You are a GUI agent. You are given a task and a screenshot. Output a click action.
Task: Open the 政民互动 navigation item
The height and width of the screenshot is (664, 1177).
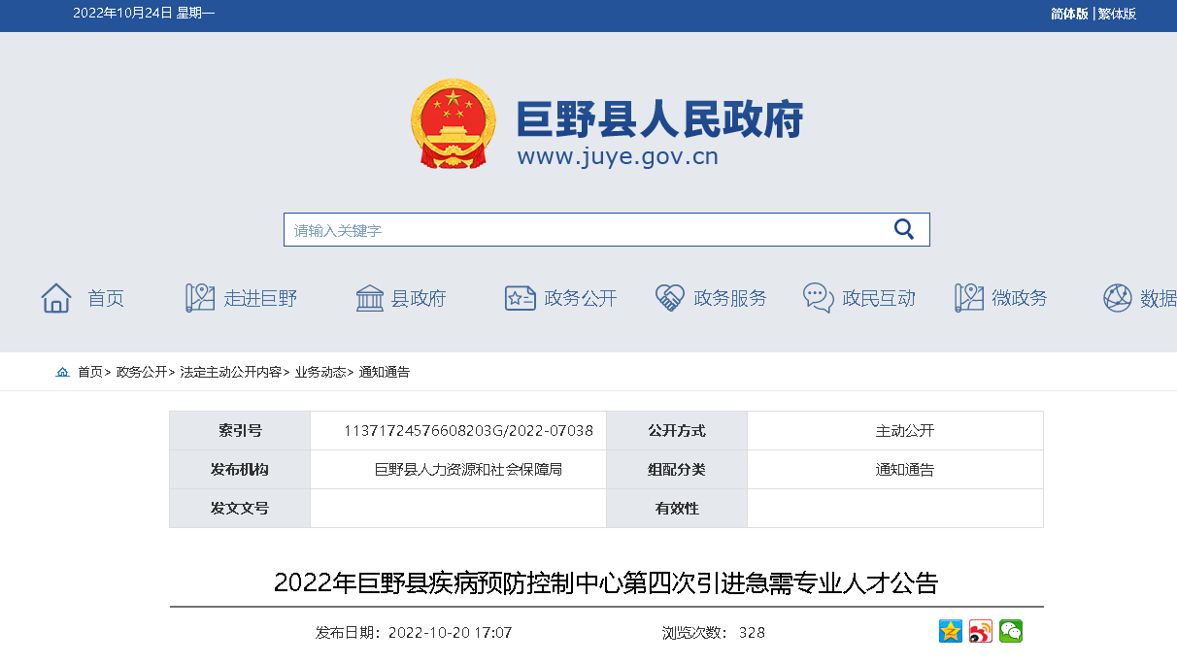(x=879, y=298)
